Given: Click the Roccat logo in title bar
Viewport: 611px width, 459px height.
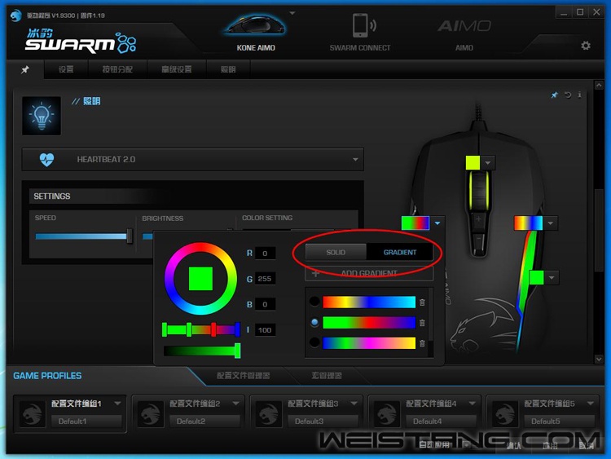Looking at the screenshot, I should tap(16, 15).
